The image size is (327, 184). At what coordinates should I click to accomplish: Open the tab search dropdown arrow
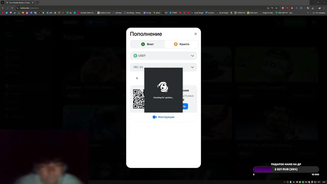point(2,3)
